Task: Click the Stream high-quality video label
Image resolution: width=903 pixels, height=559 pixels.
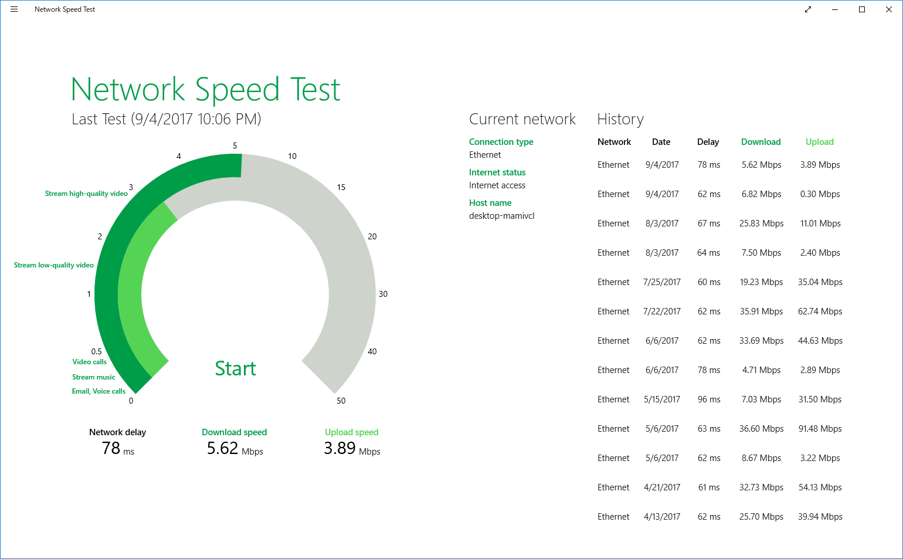Action: (x=86, y=194)
